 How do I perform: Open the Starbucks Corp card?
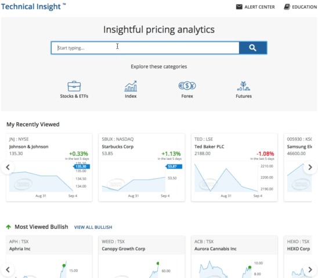click(142, 167)
